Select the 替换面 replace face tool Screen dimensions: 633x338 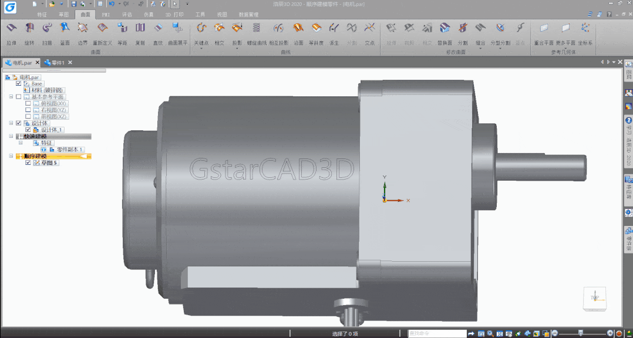445,33
